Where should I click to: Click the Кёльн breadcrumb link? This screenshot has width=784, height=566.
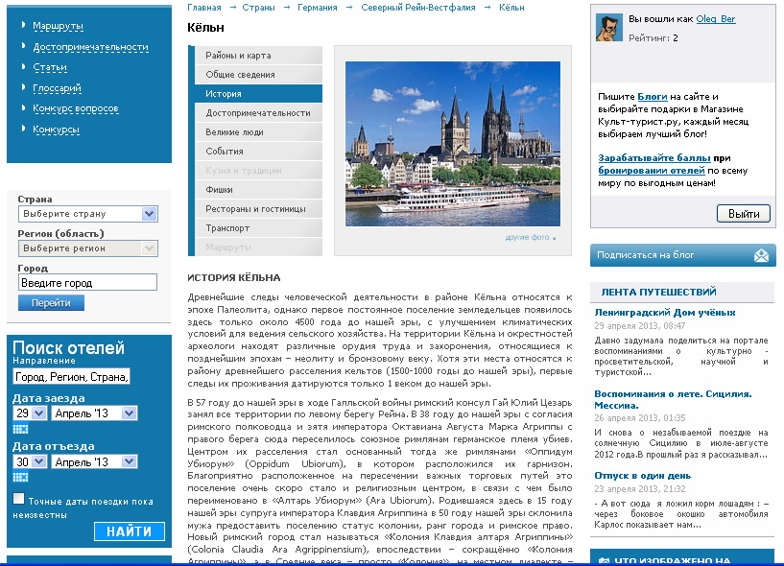coord(511,8)
